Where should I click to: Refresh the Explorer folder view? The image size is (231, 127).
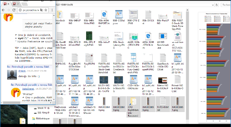point(217,5)
